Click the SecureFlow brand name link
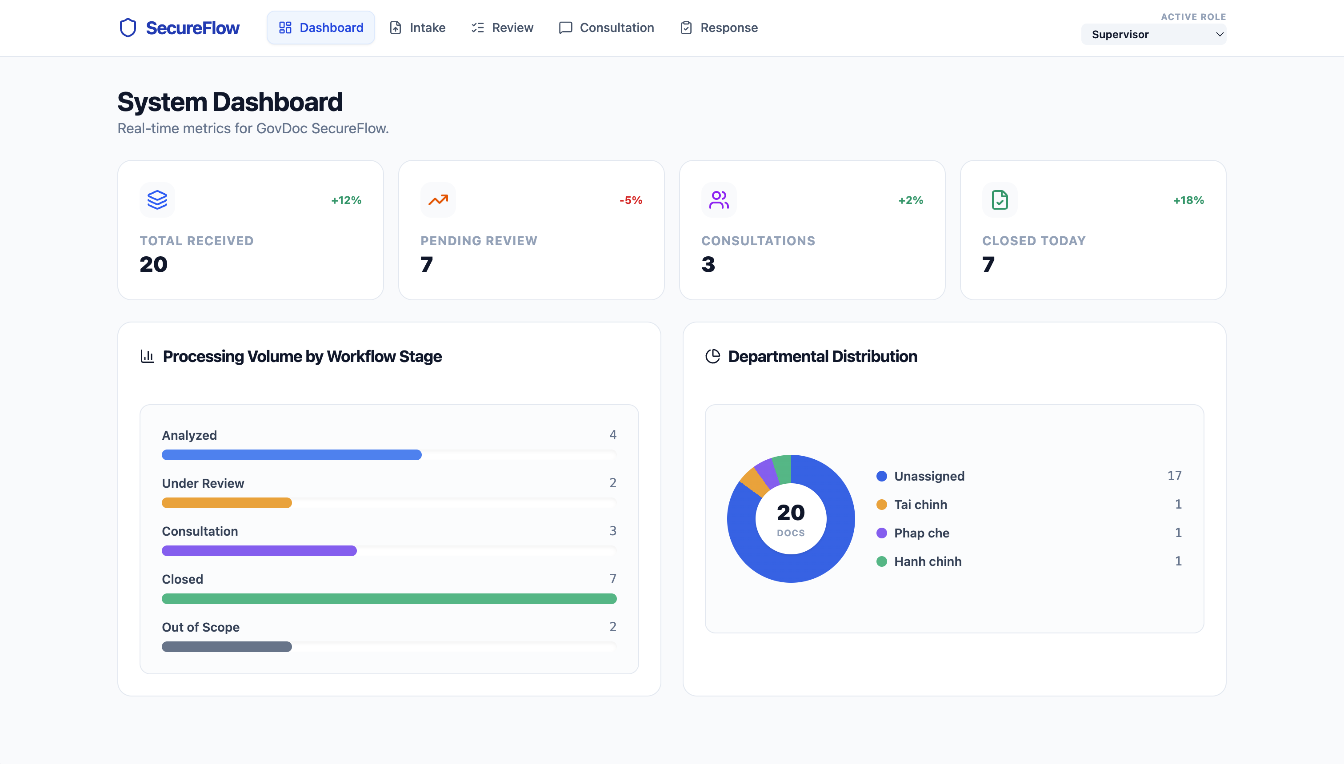The width and height of the screenshot is (1344, 764). pos(192,28)
